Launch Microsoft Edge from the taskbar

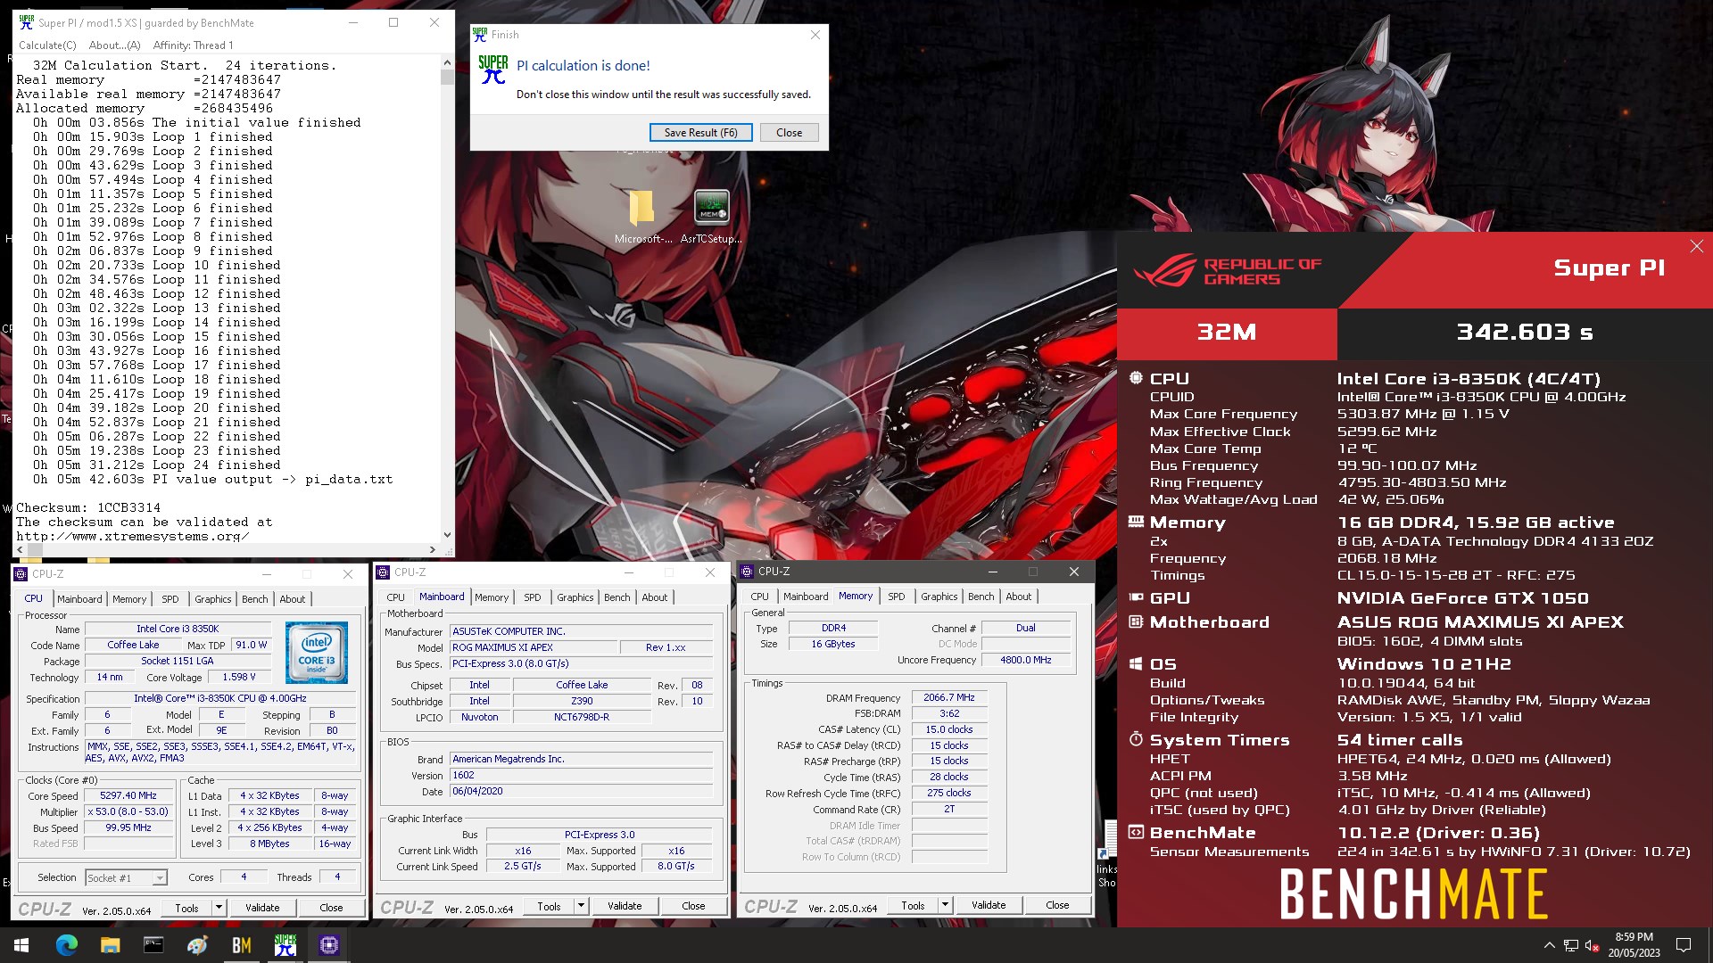point(67,945)
